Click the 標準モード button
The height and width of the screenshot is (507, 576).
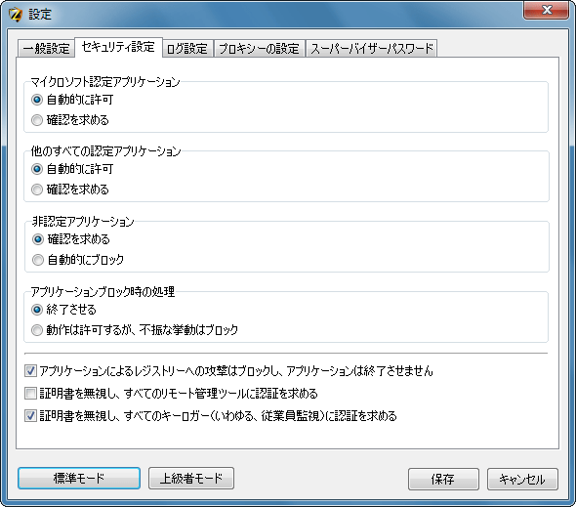(x=79, y=479)
